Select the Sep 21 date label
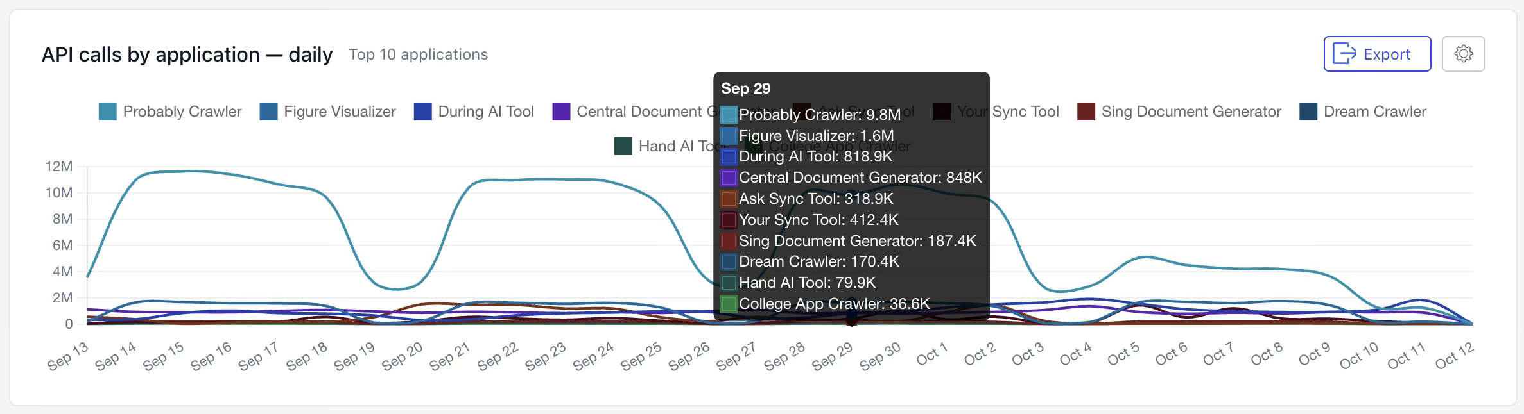The height and width of the screenshot is (414, 1524). point(451,356)
